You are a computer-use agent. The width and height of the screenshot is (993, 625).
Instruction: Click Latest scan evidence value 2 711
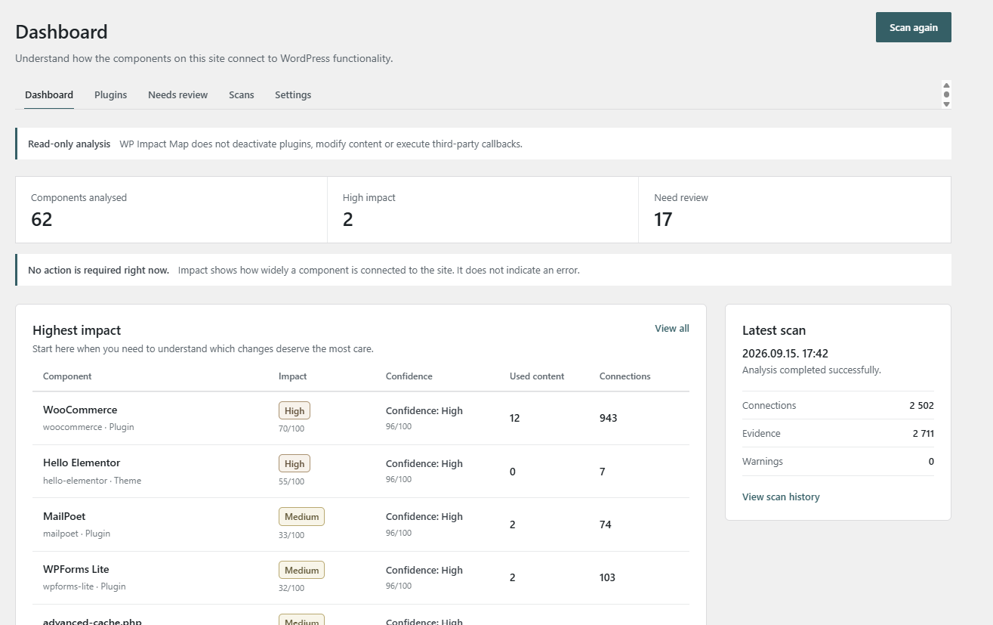pos(923,433)
